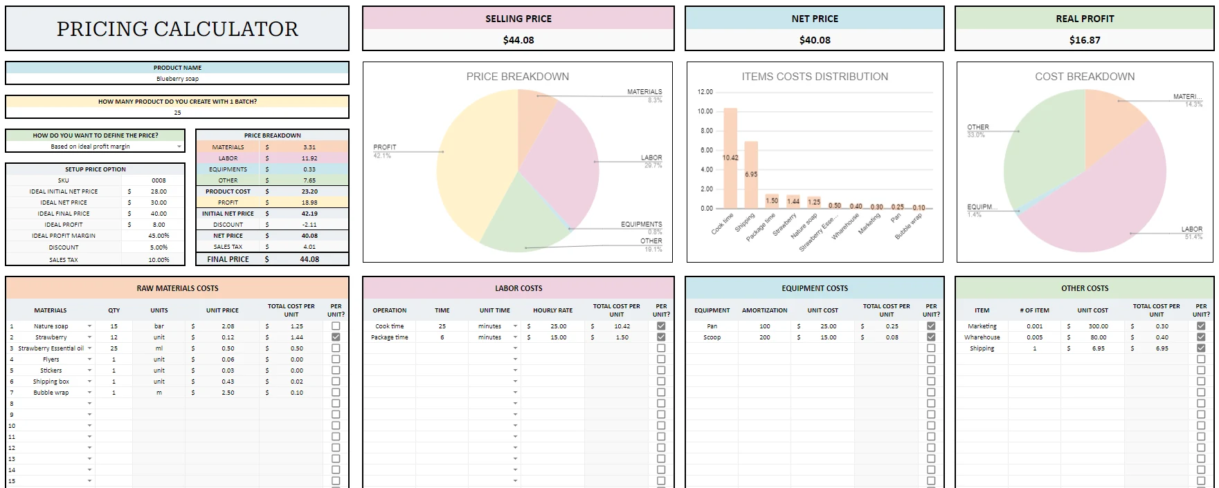
Task: Toggle the Per Unit checkbox for Bubble wrap
Action: pos(336,392)
